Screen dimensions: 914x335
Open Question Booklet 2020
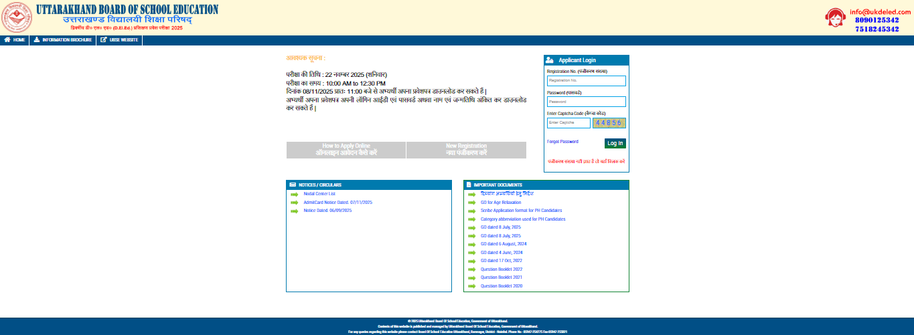pyautogui.click(x=502, y=286)
